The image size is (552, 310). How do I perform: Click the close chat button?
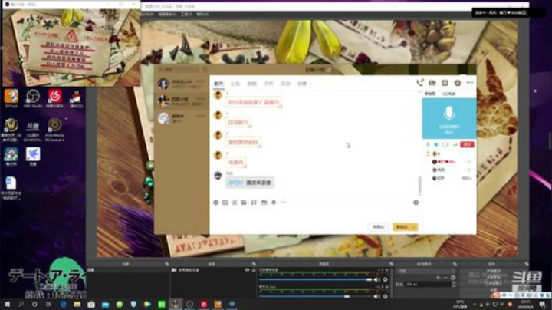(379, 227)
